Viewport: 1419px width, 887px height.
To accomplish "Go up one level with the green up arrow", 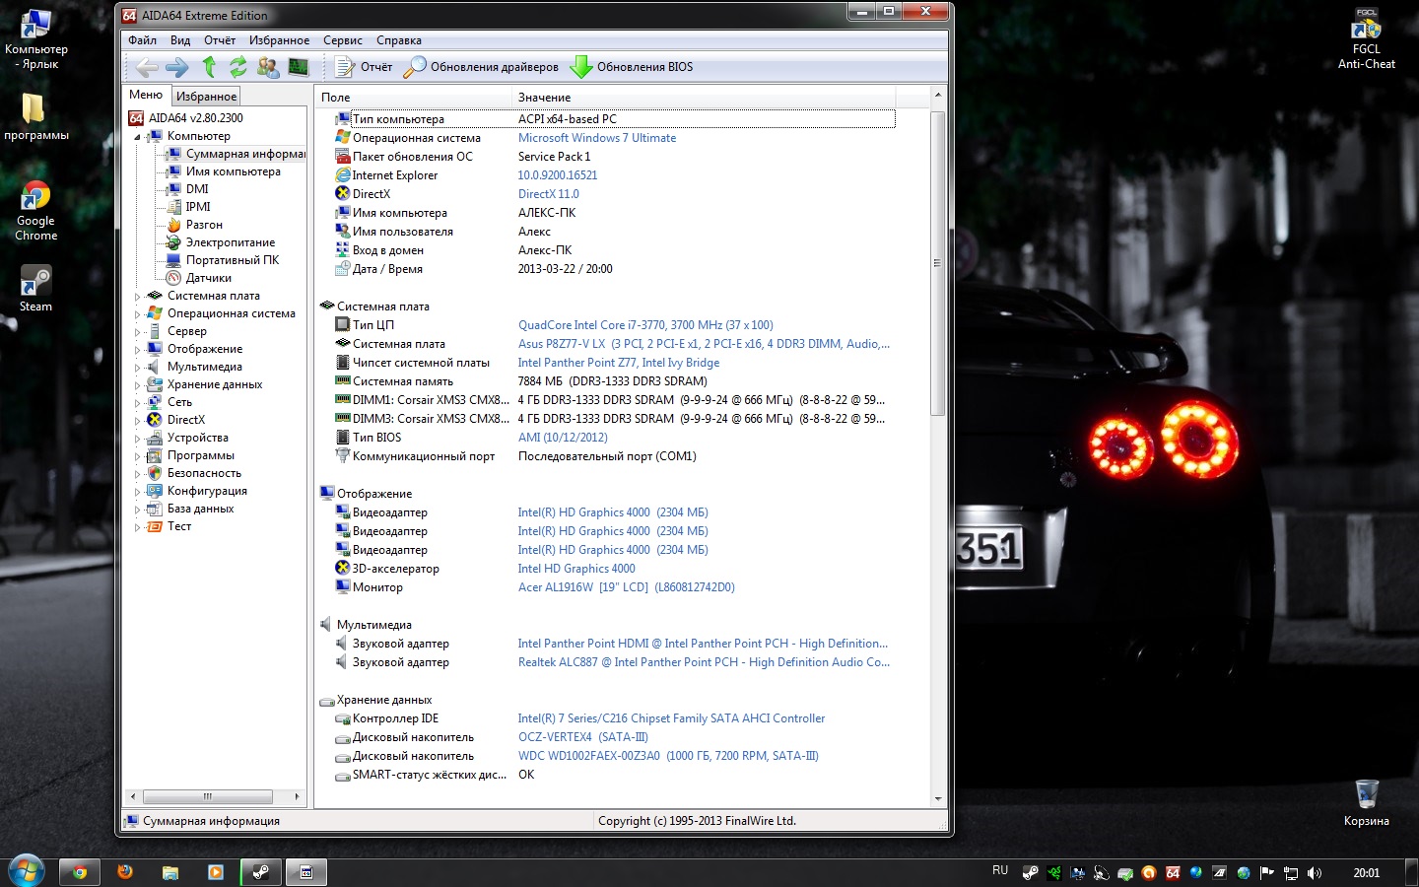I will 209,67.
